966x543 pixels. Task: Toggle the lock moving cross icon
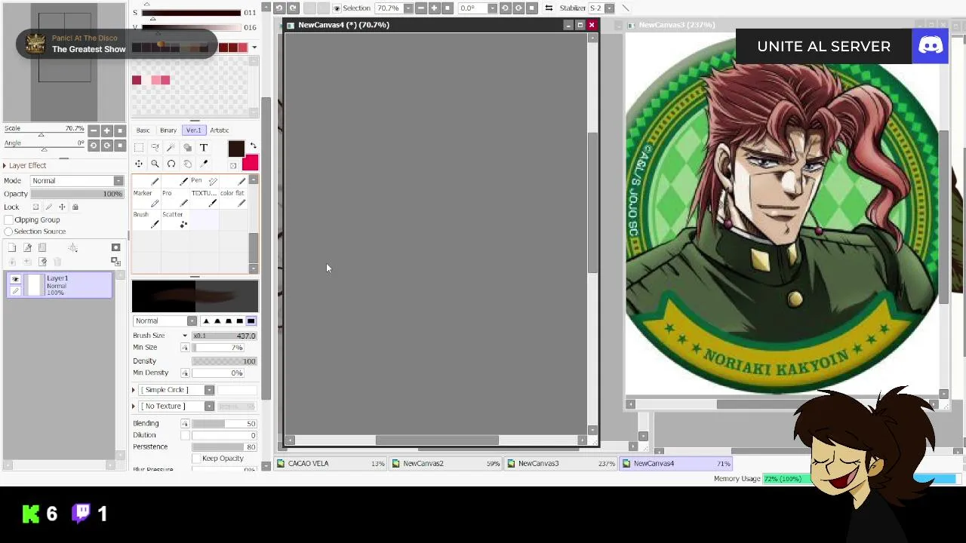62,207
